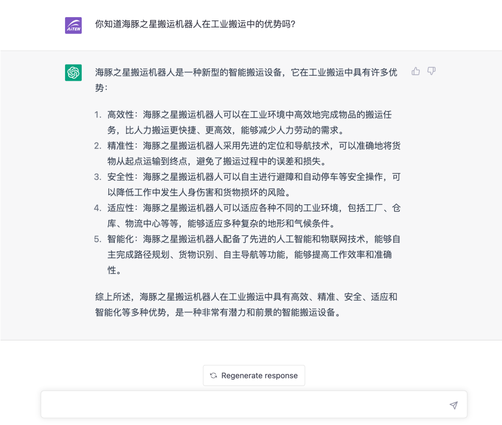502x425 pixels.
Task: Select the 适应性 list item text
Action: point(253,216)
